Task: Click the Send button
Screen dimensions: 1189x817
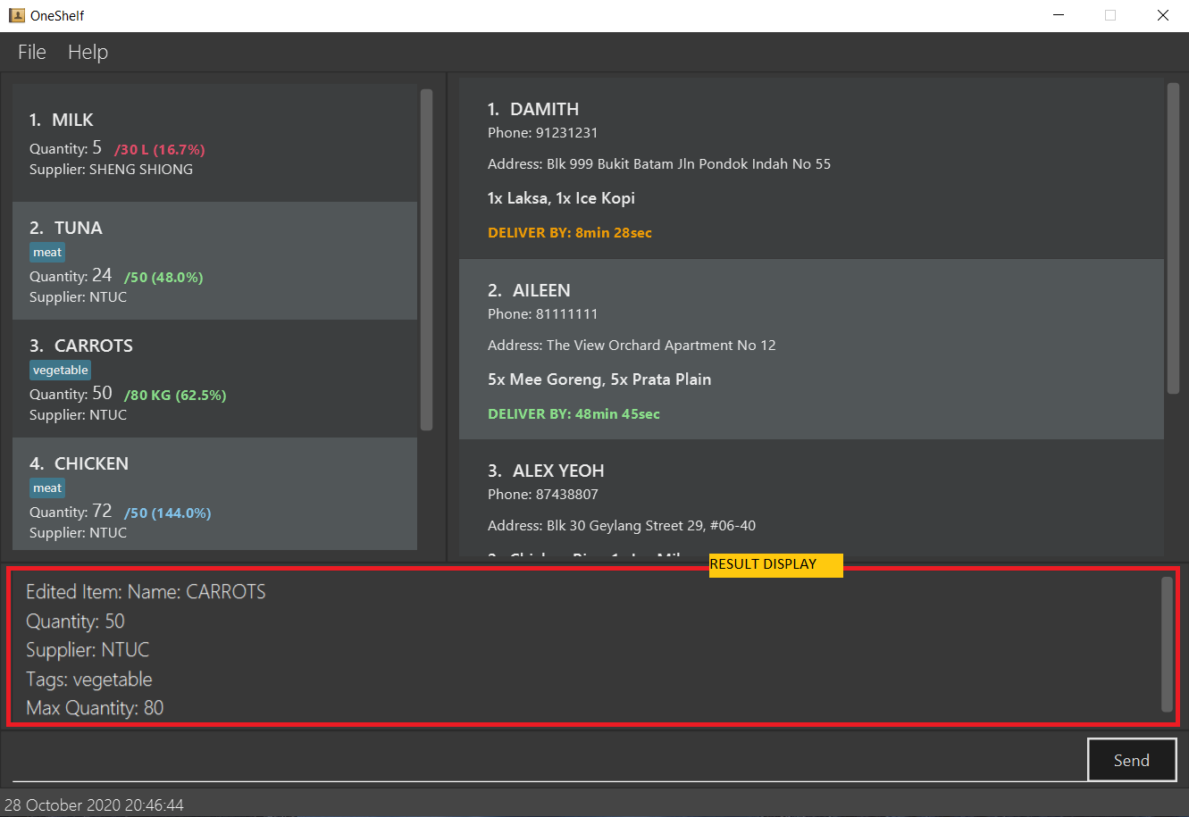Action: click(x=1132, y=760)
